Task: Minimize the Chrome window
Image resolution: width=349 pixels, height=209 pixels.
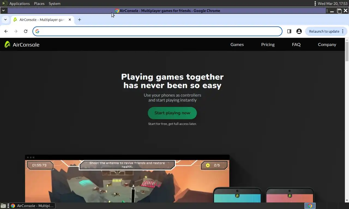Action: point(332,11)
